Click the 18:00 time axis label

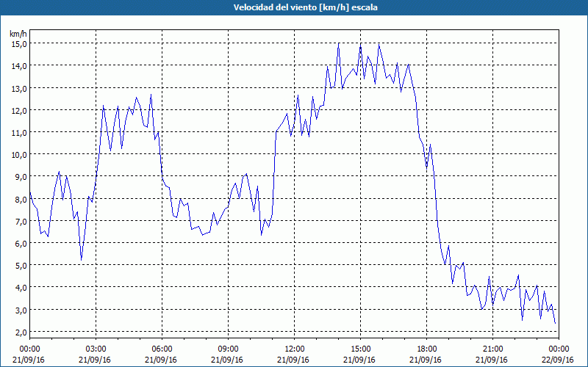coord(426,349)
